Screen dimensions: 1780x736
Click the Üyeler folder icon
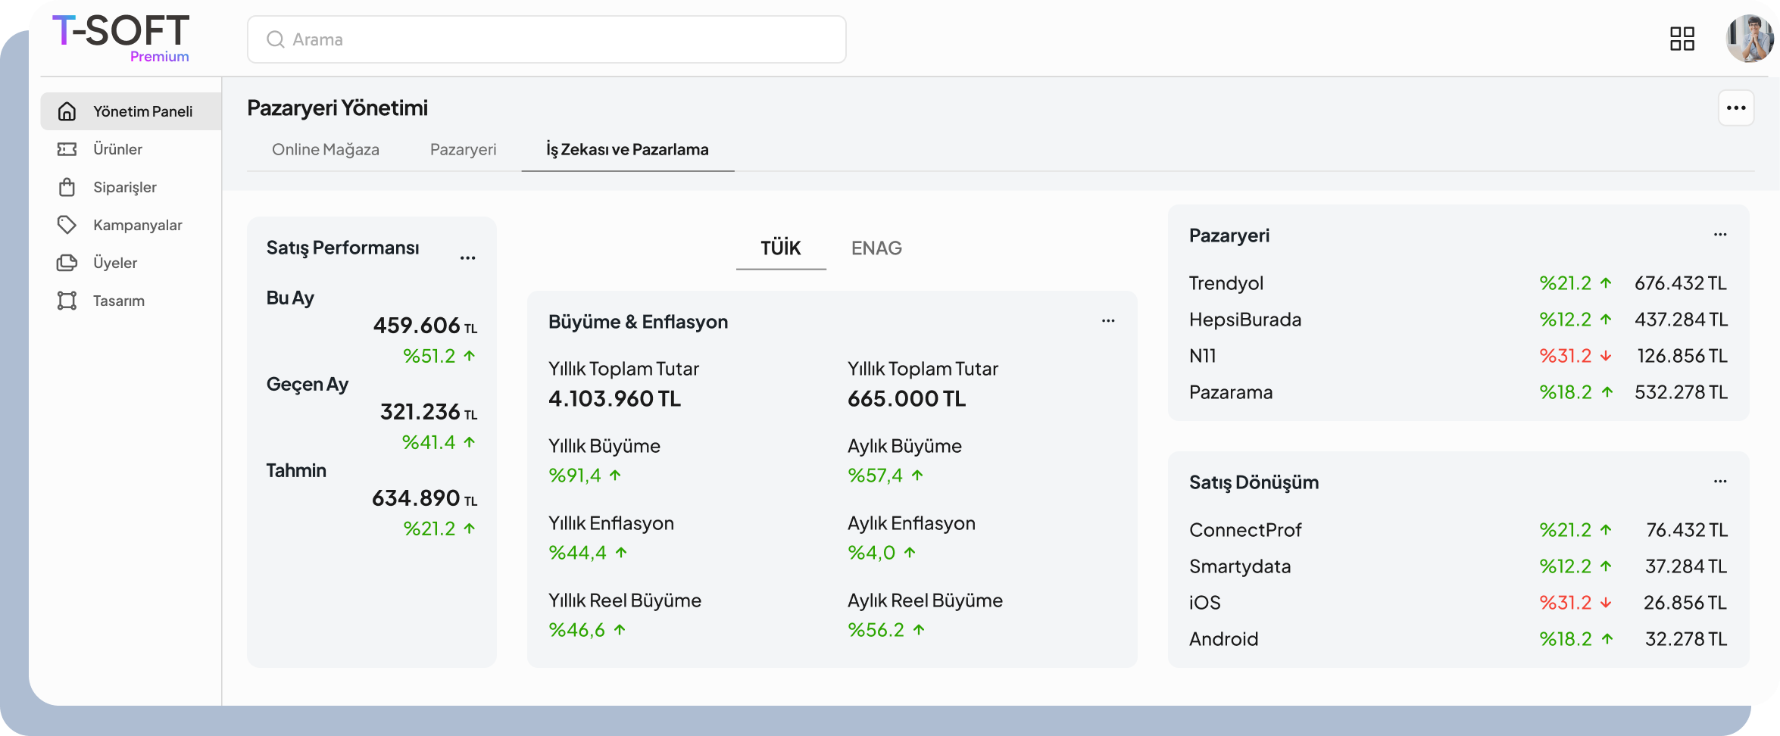(67, 263)
